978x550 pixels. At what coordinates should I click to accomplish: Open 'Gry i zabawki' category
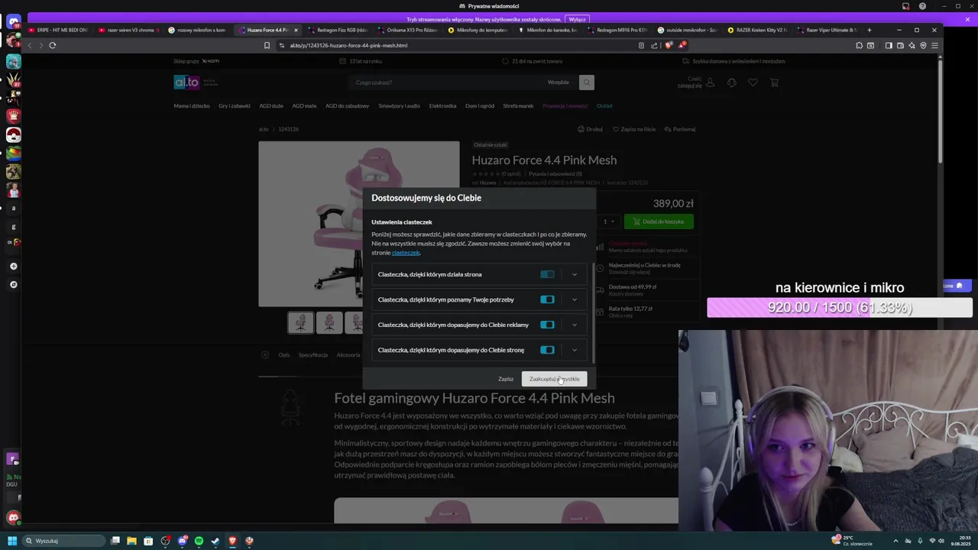235,106
